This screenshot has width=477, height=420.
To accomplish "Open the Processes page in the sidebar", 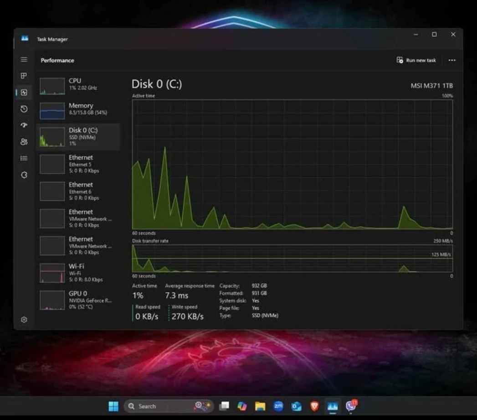I will click(x=24, y=76).
